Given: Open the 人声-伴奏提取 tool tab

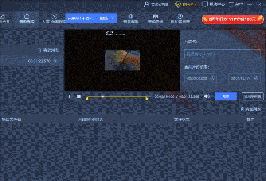Looking at the screenshot, I should 54,19.
